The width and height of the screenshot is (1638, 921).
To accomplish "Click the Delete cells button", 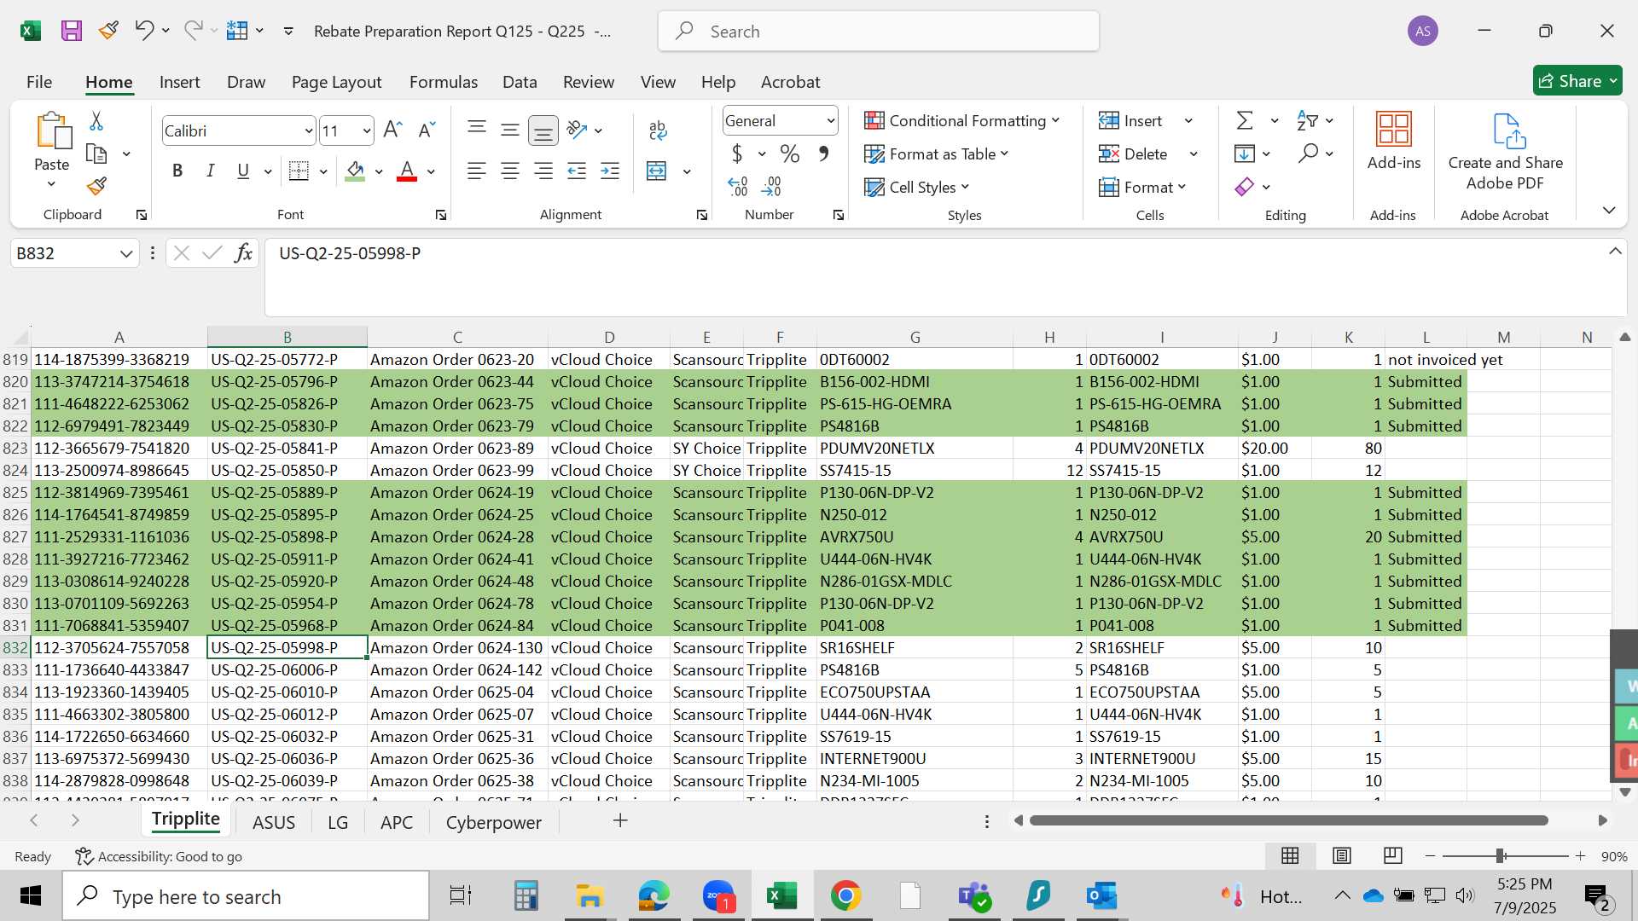I will pyautogui.click(x=1134, y=153).
